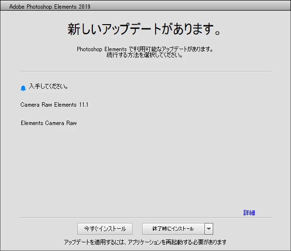Click the 今すぐインストール button
This screenshot has width=291, height=251.
point(105,229)
